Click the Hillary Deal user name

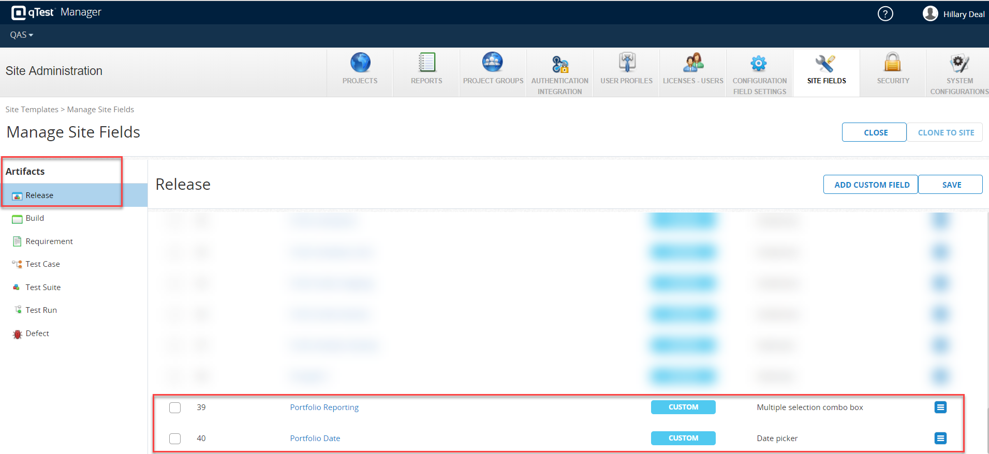[964, 14]
